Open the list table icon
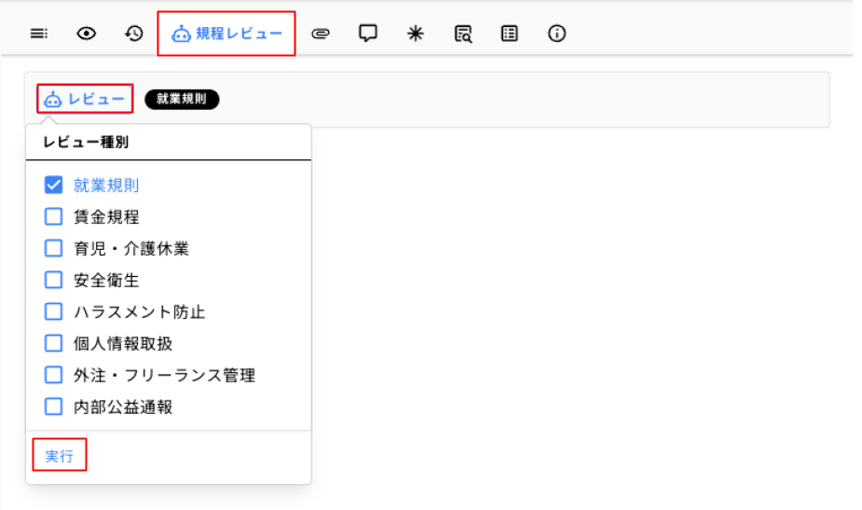 510,34
